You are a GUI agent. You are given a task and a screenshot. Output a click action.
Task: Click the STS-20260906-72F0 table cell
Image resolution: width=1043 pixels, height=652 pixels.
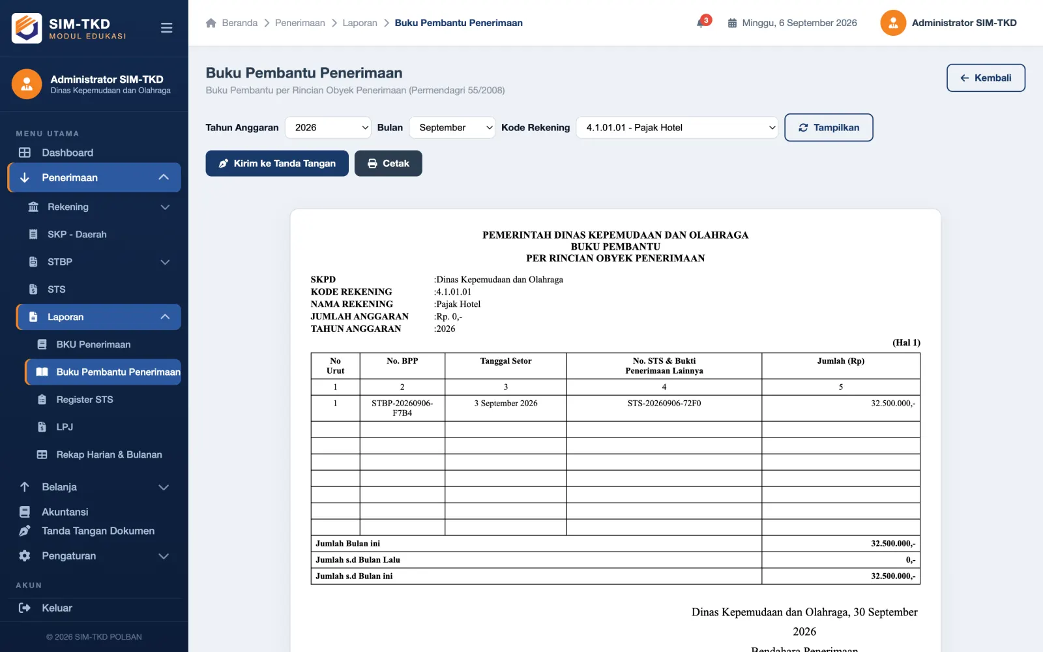click(x=664, y=408)
